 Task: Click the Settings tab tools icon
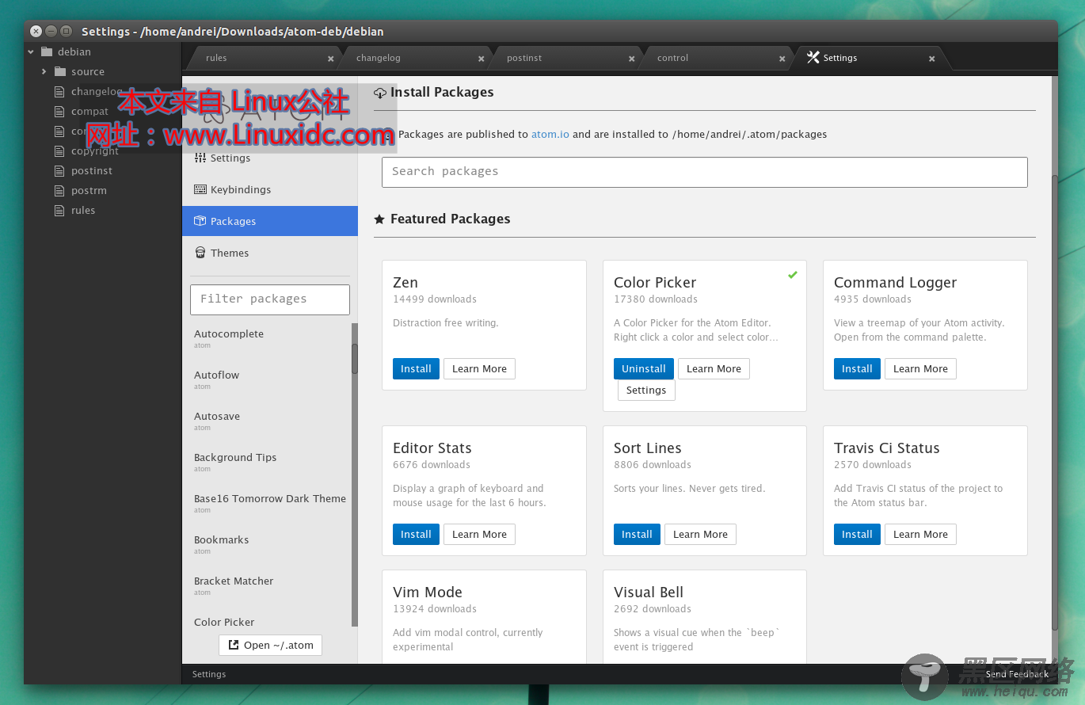tap(813, 57)
